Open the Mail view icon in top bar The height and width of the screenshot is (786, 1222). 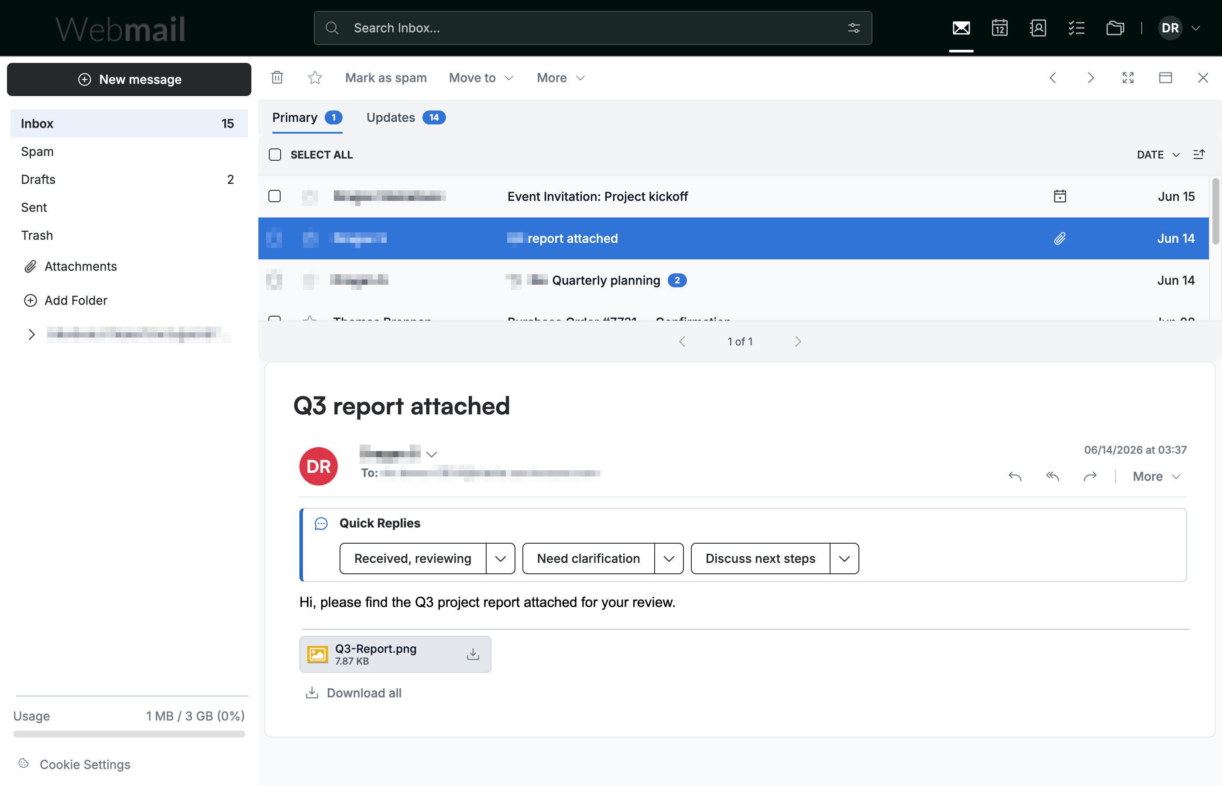pyautogui.click(x=961, y=28)
